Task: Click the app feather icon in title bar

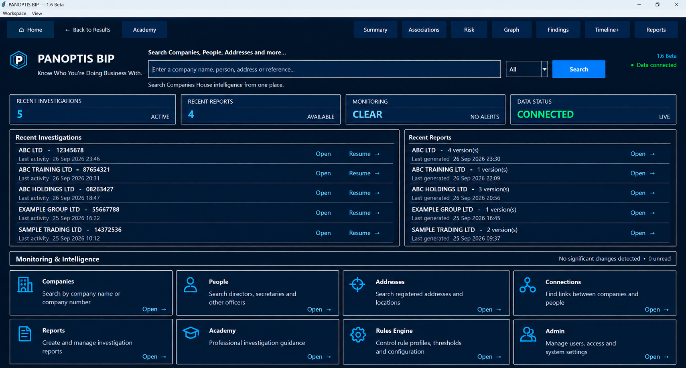Action: [4, 4]
